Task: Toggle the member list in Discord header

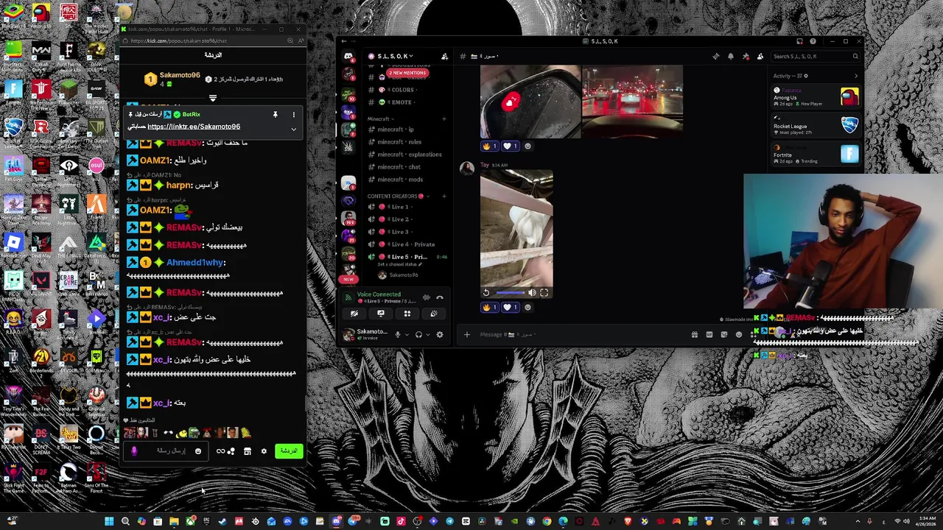Action: pos(760,56)
